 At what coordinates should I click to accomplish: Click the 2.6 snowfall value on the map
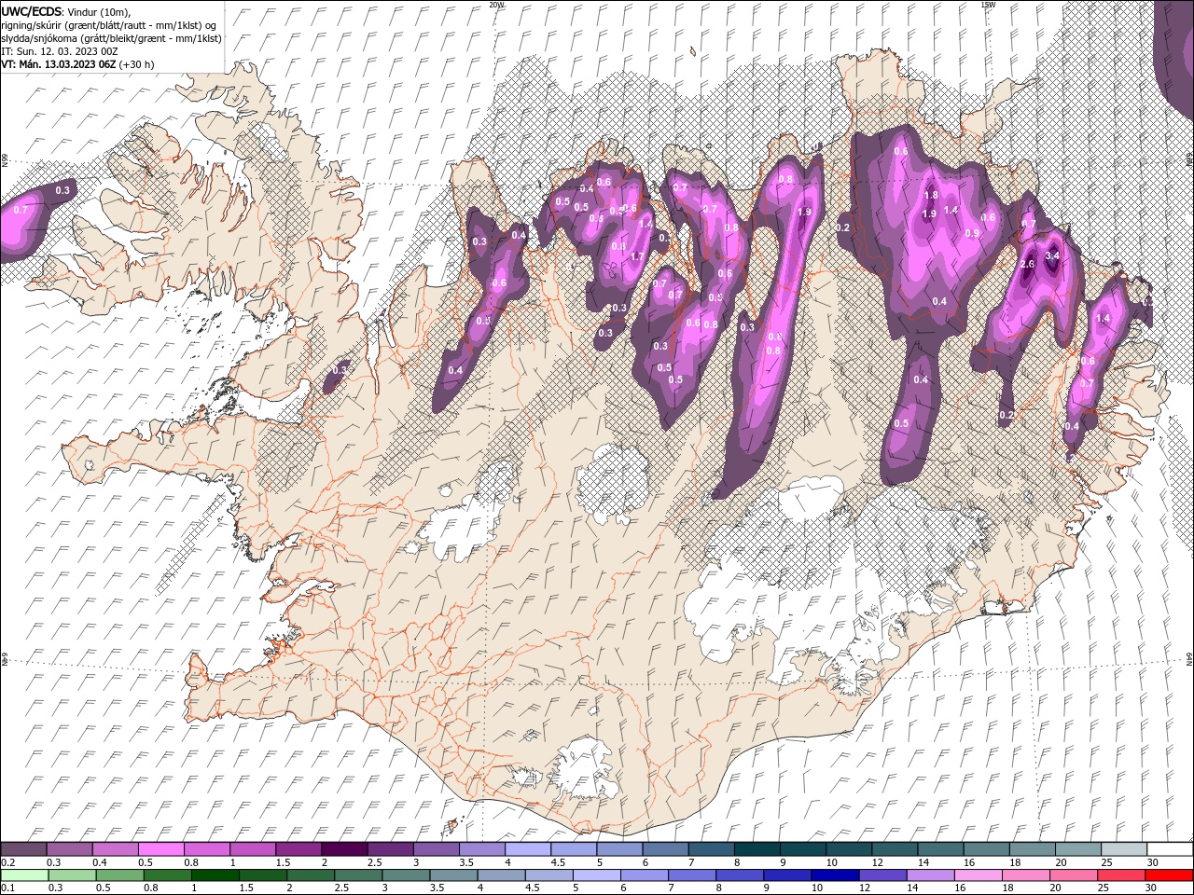tap(1027, 265)
